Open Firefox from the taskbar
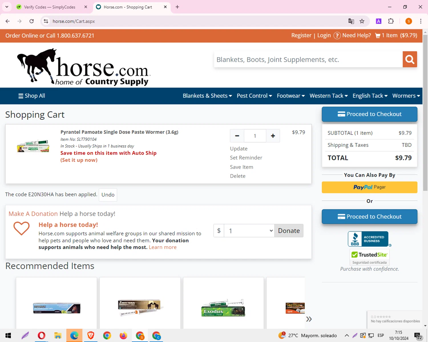The height and width of the screenshot is (342, 428). pos(124,335)
